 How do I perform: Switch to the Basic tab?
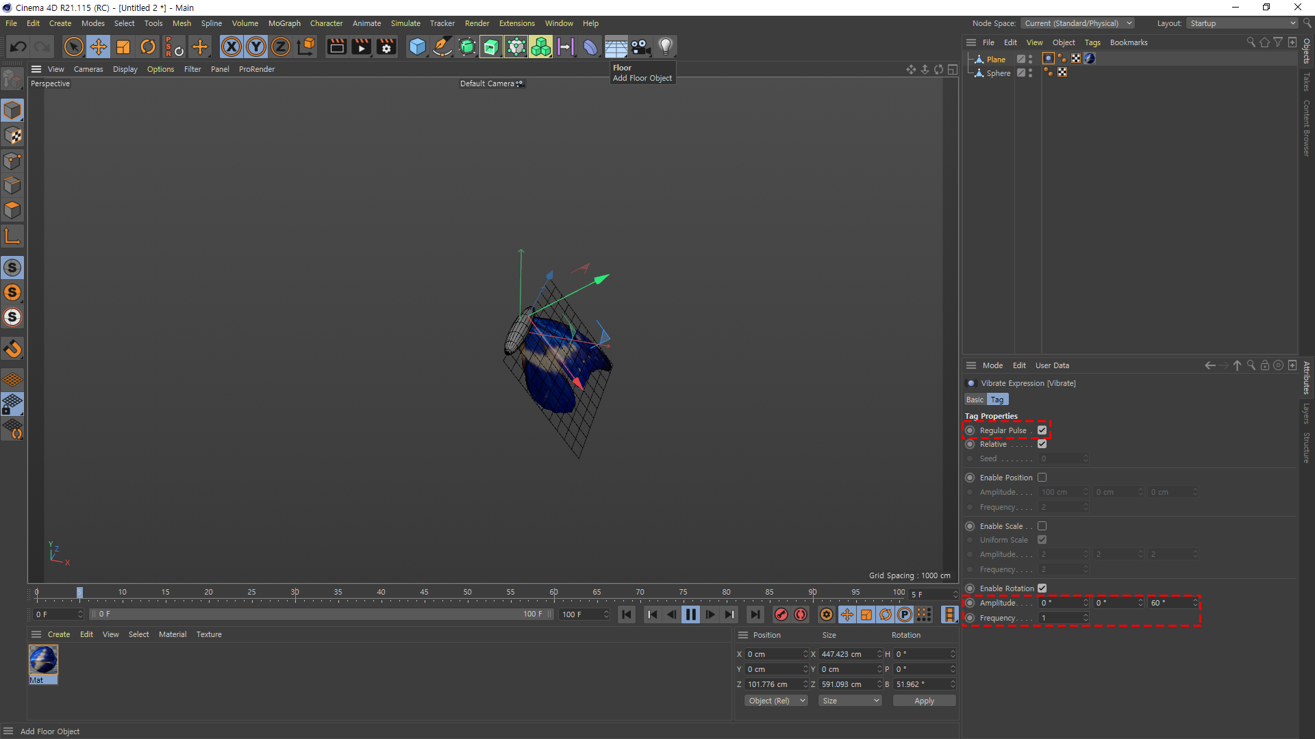pyautogui.click(x=975, y=400)
